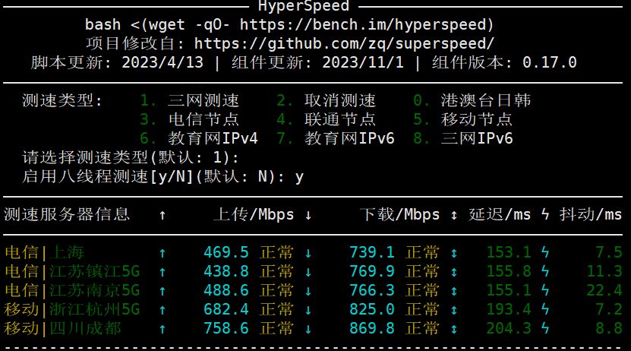Click the latency arrow in 浙江杭州5G row
The width and height of the screenshot is (631, 351).
454,309
